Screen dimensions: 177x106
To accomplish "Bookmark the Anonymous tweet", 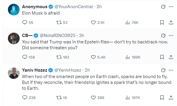I will [x=162, y=22].
